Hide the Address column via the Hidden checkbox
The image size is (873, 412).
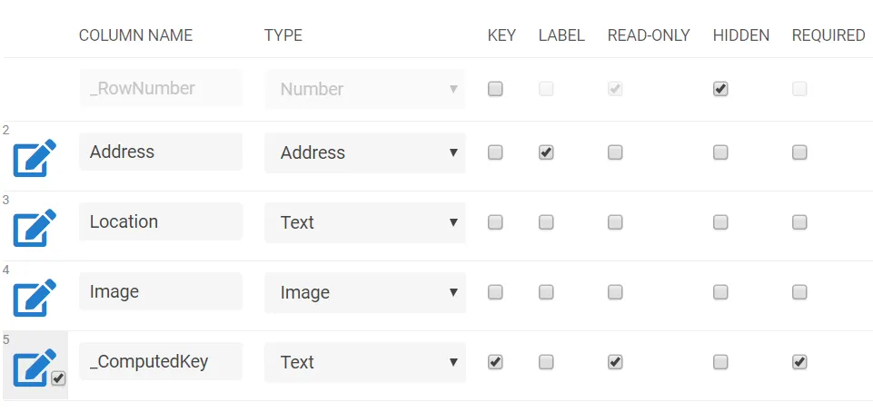pos(720,152)
